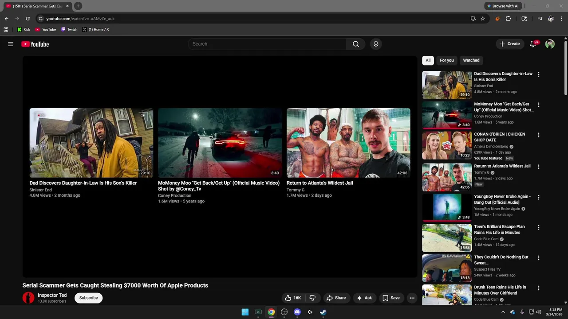Open options for They Couldn't Do Nothing video

539,258
